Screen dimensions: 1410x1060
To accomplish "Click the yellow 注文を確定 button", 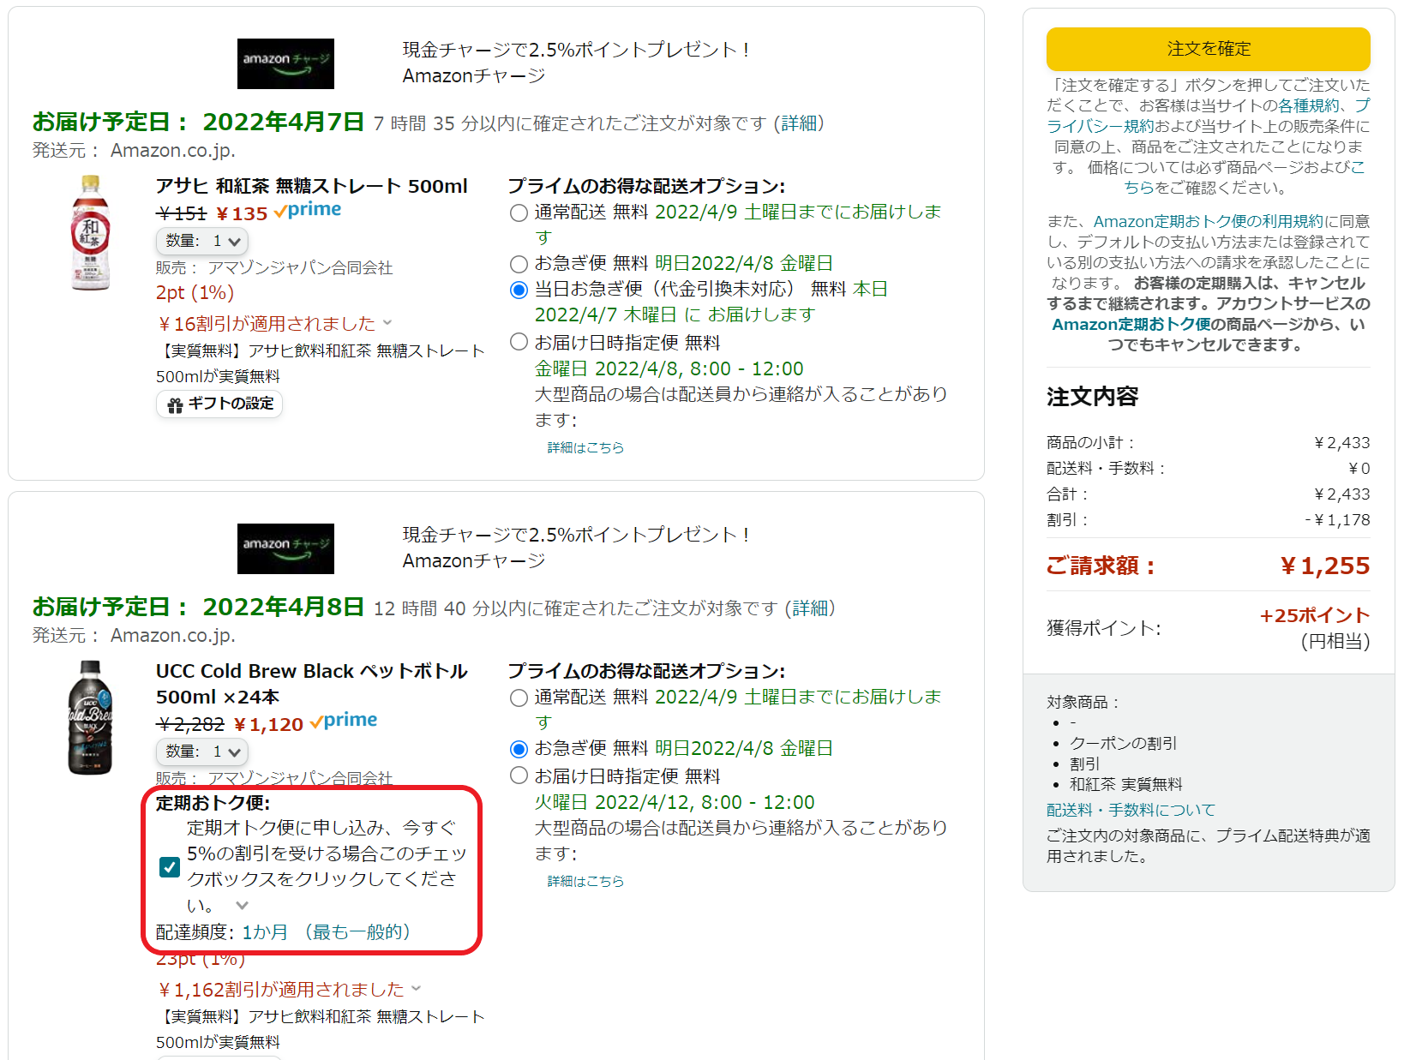I will click(1208, 49).
